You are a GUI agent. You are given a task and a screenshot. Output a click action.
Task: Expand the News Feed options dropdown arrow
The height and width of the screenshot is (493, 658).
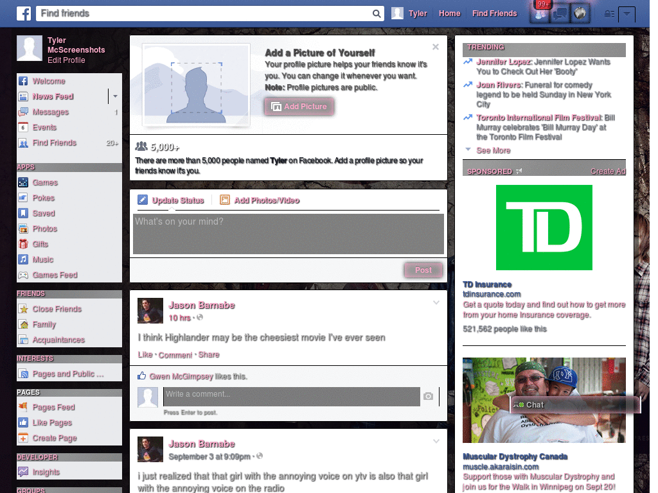(x=115, y=96)
